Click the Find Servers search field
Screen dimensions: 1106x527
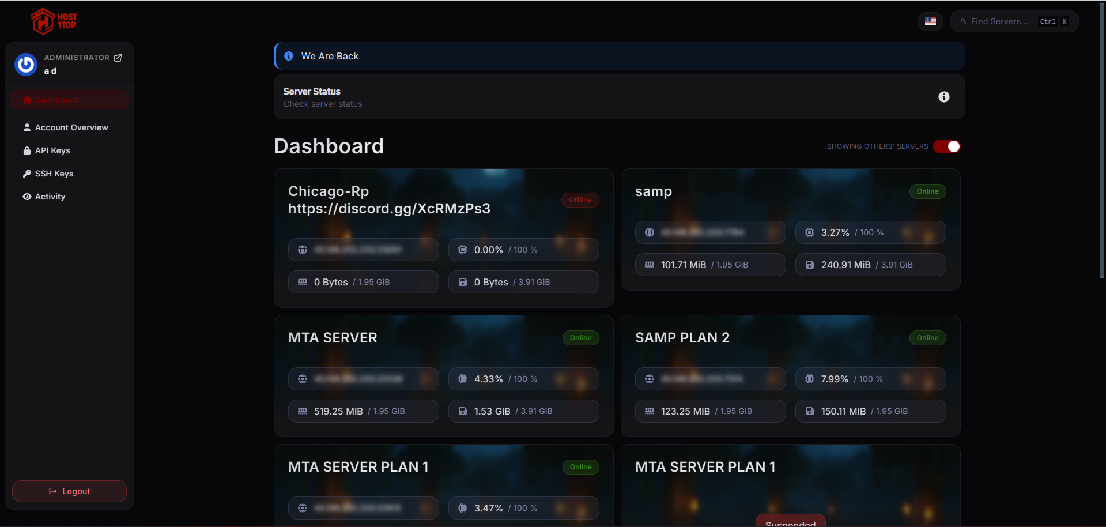[1006, 21]
